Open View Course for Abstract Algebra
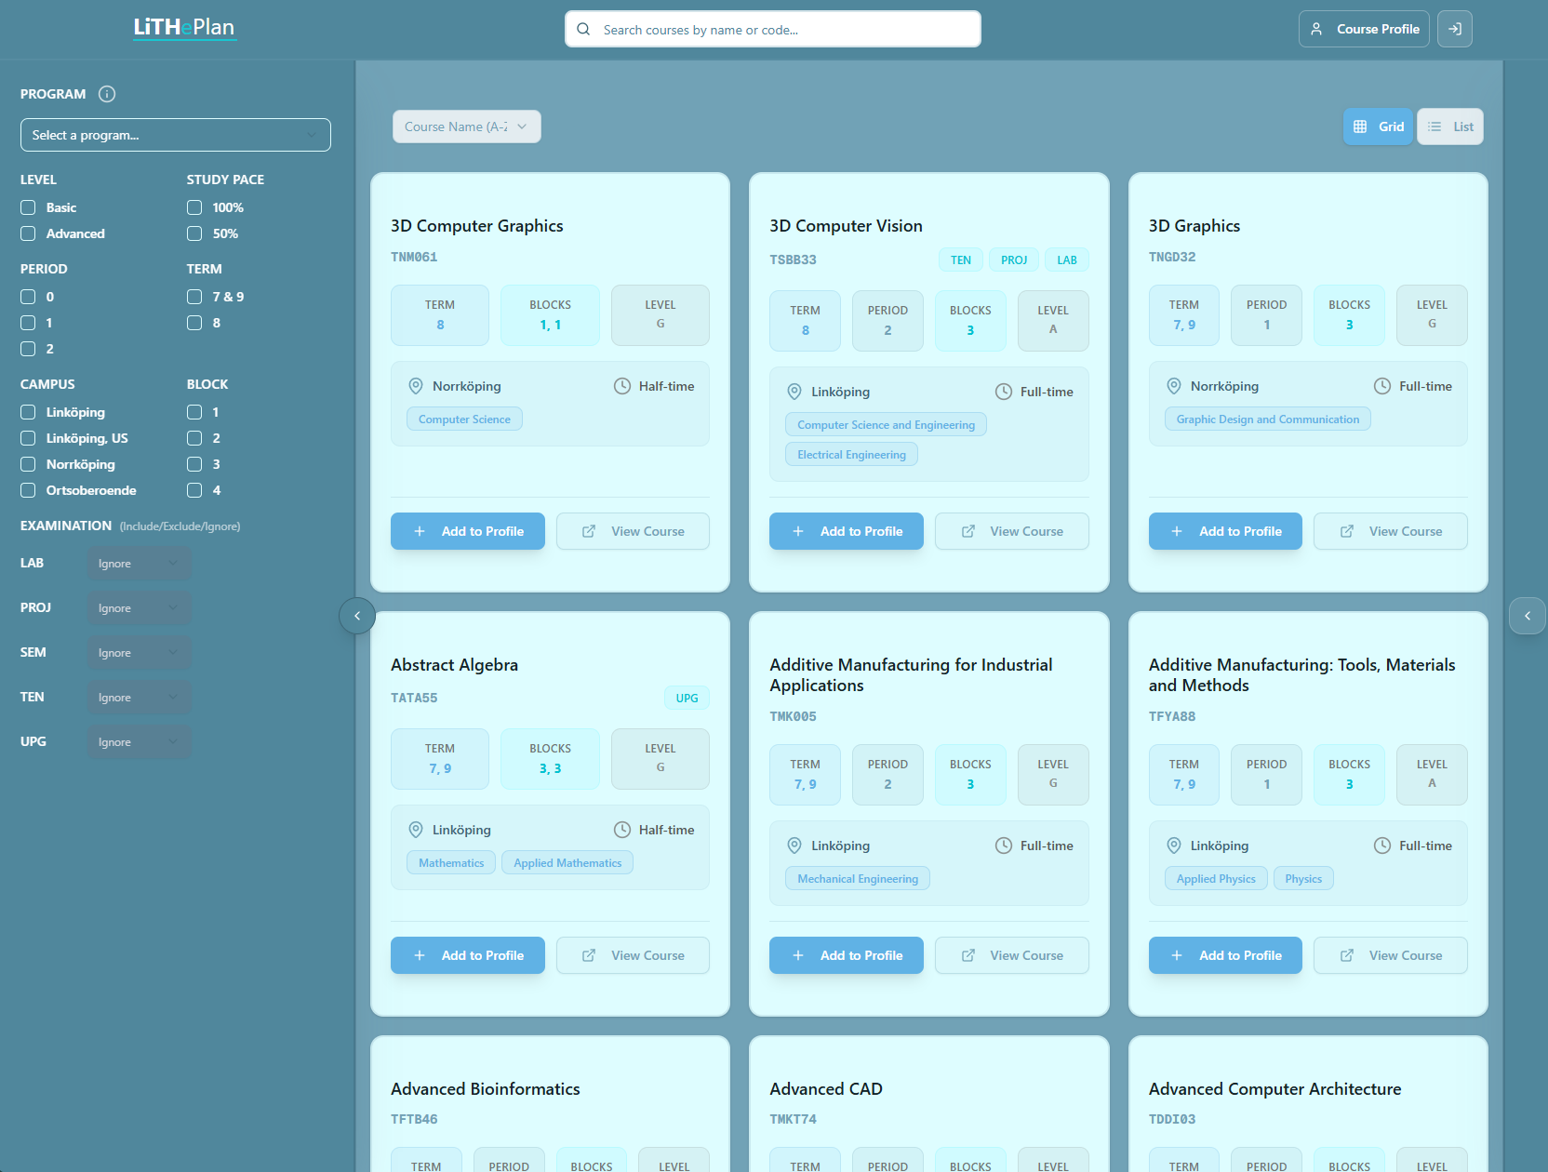 click(633, 955)
